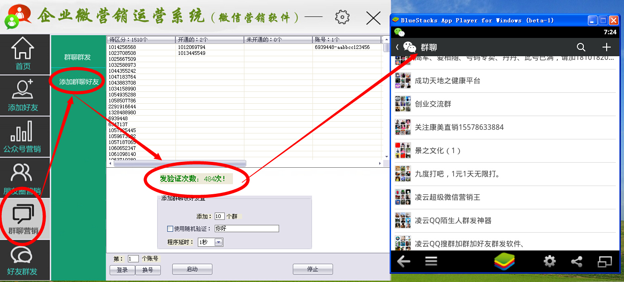Screen dimensions: 624x282
Task: Click the 待区分 column header
Action: pos(141,40)
